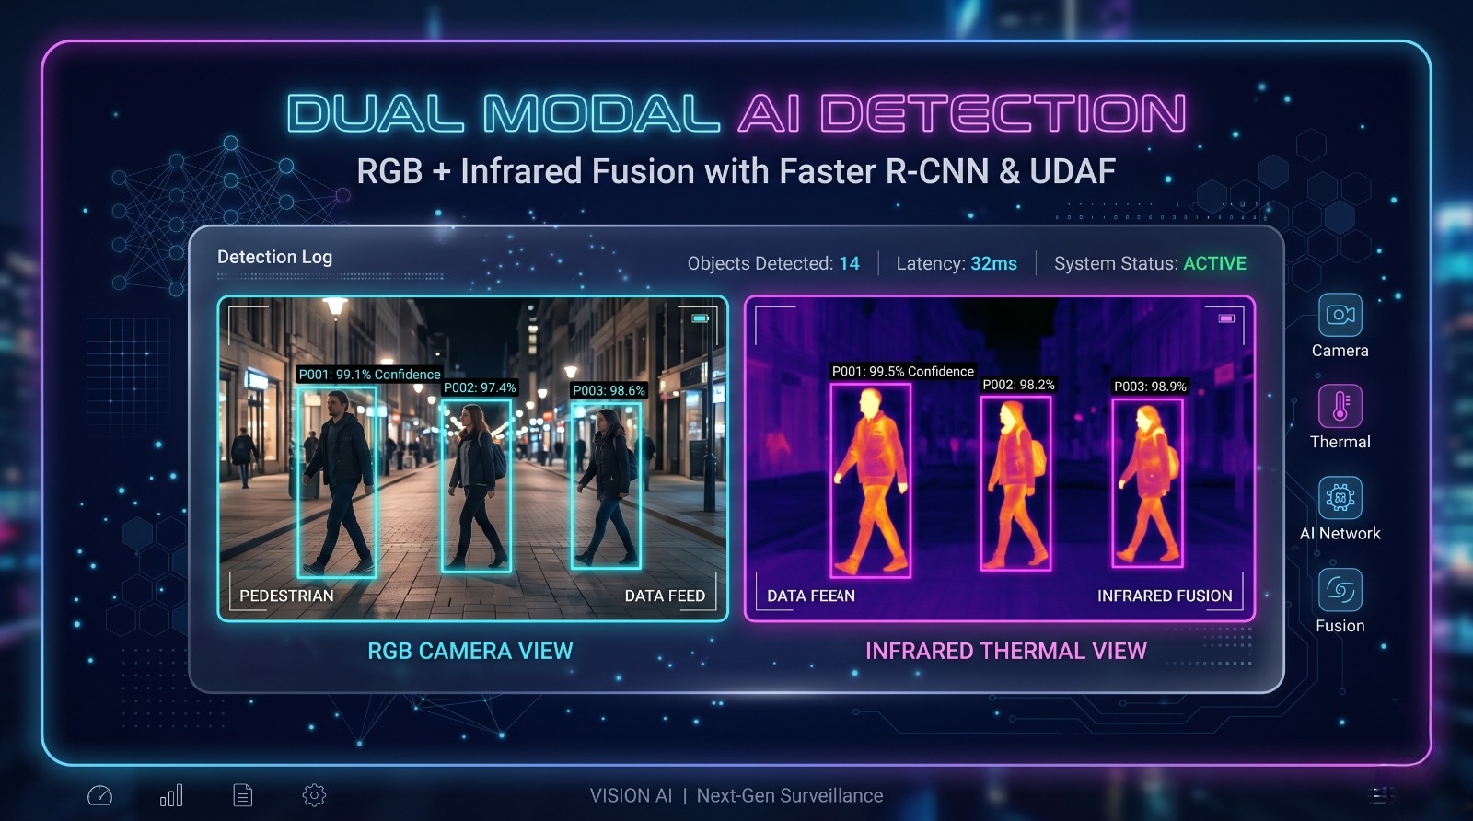
Task: Select the right pedestrian's cyan bounding box
Action: pos(606,484)
